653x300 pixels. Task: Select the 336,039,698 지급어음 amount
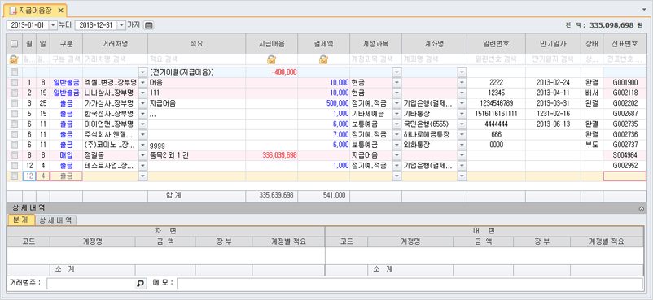point(271,155)
